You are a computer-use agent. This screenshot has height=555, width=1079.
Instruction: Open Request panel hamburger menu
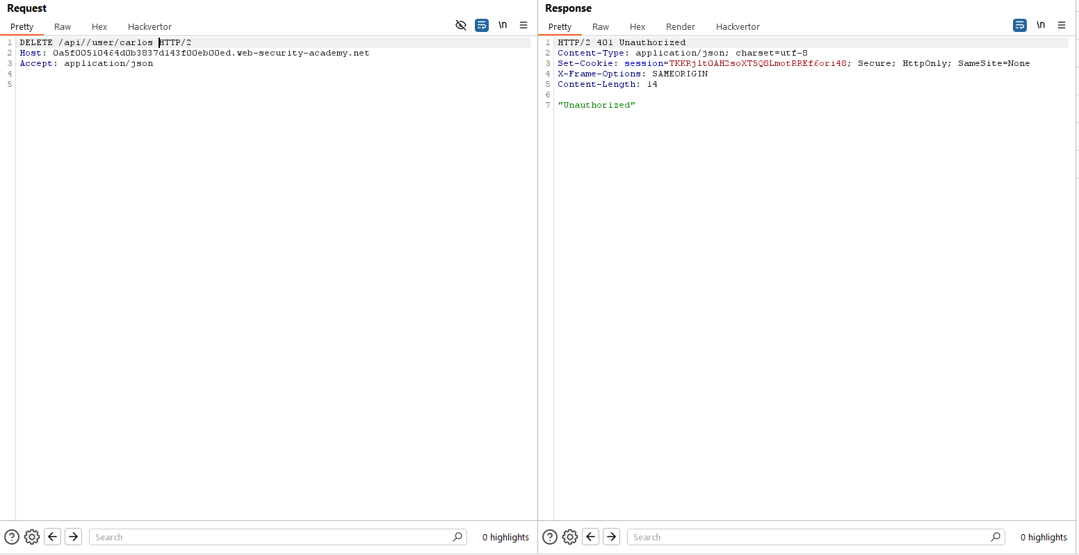[x=524, y=25]
